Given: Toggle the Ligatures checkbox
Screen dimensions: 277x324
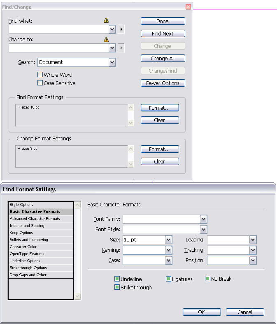Looking at the screenshot, I should pyautogui.click(x=168, y=279).
